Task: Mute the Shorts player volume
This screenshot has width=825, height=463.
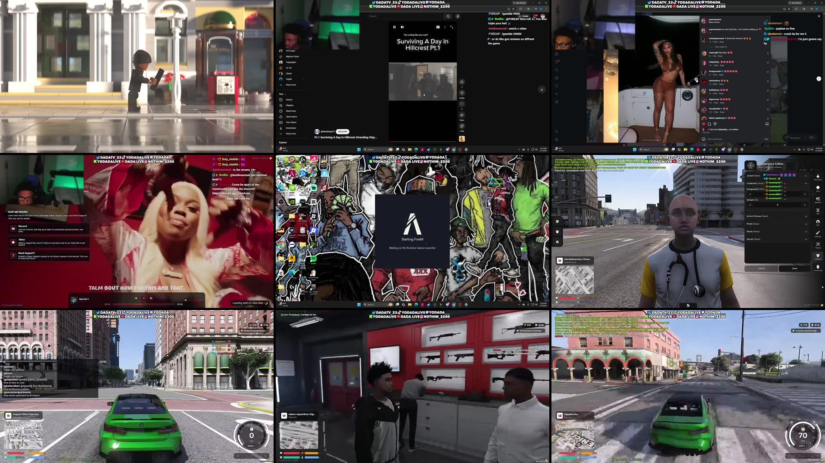Action: pos(402,27)
